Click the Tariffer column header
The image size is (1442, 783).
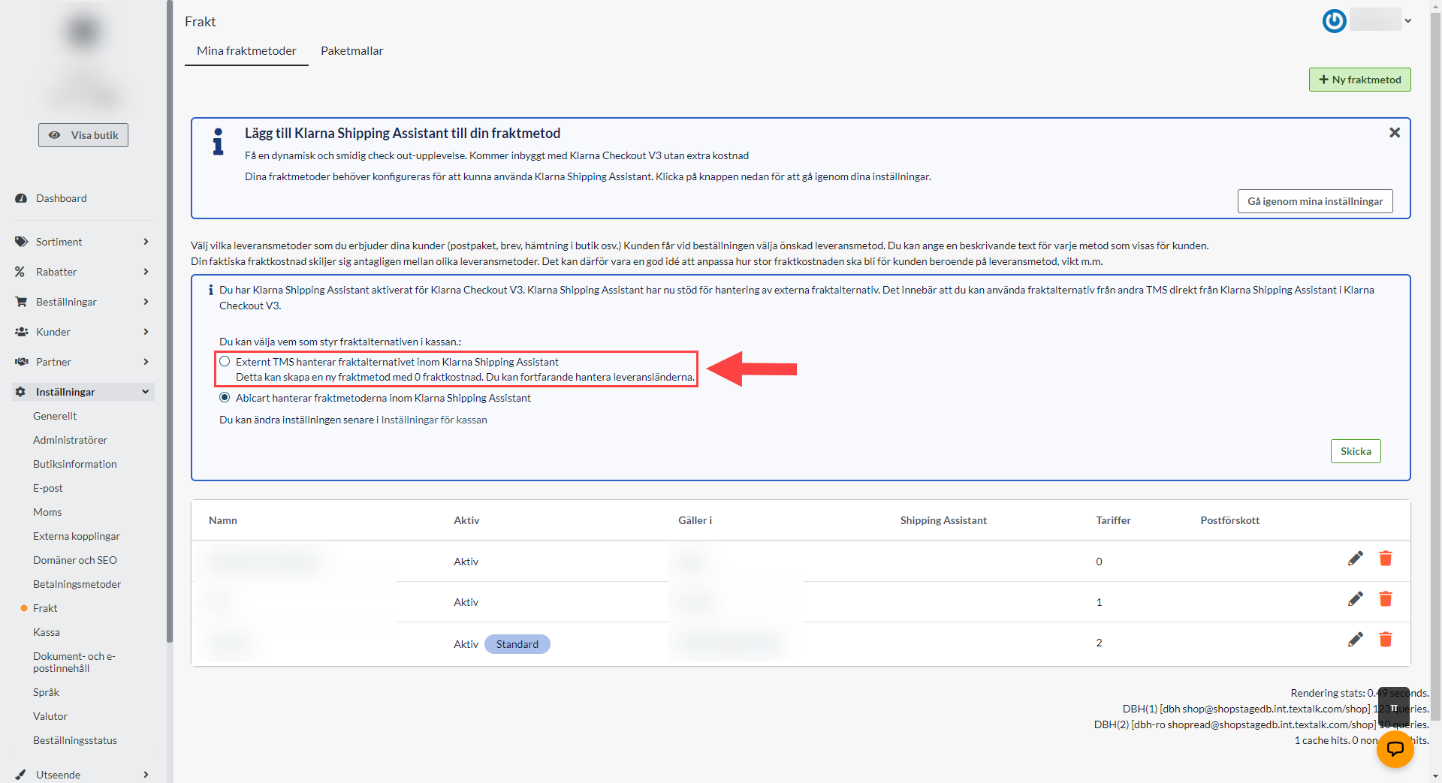click(x=1113, y=520)
